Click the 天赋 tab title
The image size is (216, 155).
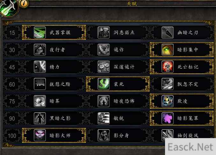coord(132,4)
